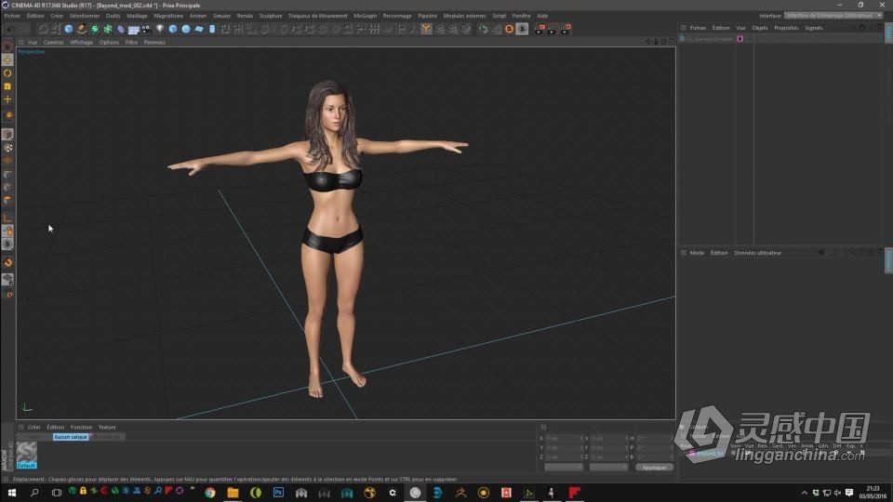Toggle visibility dots of Genesis 2 Female object
Image resolution: width=893 pixels, height=502 pixels.
[x=747, y=39]
